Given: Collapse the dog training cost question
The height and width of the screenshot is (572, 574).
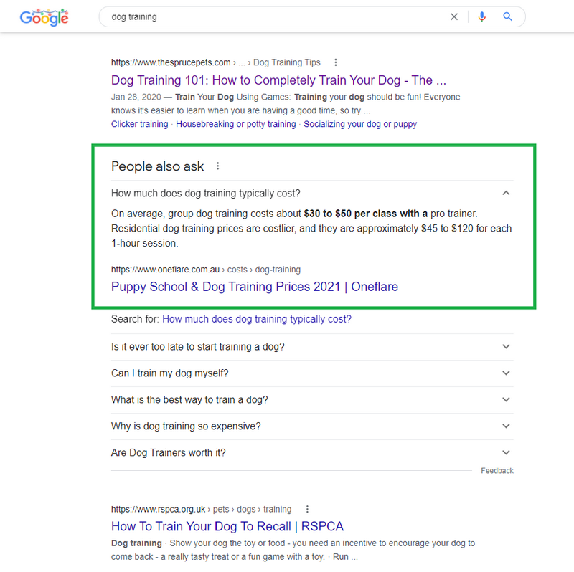Looking at the screenshot, I should (506, 193).
